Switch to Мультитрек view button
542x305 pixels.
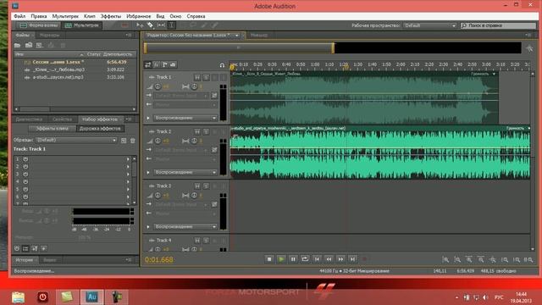point(82,25)
